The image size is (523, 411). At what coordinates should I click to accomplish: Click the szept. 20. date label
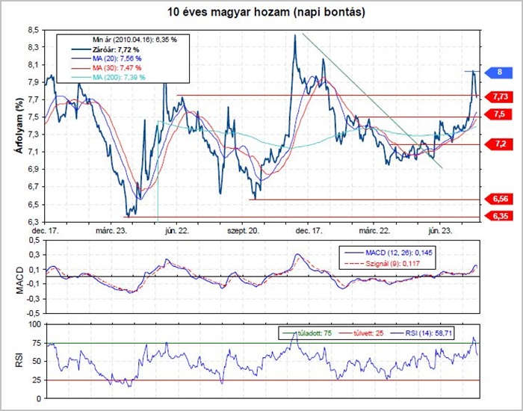click(x=243, y=232)
